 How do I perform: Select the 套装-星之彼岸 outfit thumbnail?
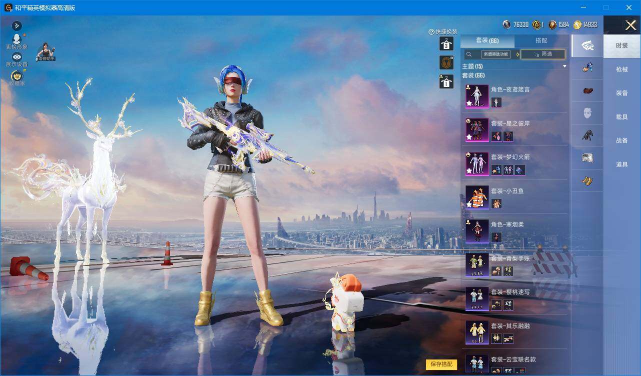477,130
